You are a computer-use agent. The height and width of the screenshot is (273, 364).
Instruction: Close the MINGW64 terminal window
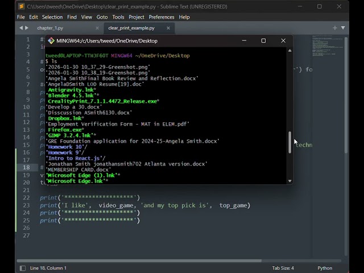283,40
